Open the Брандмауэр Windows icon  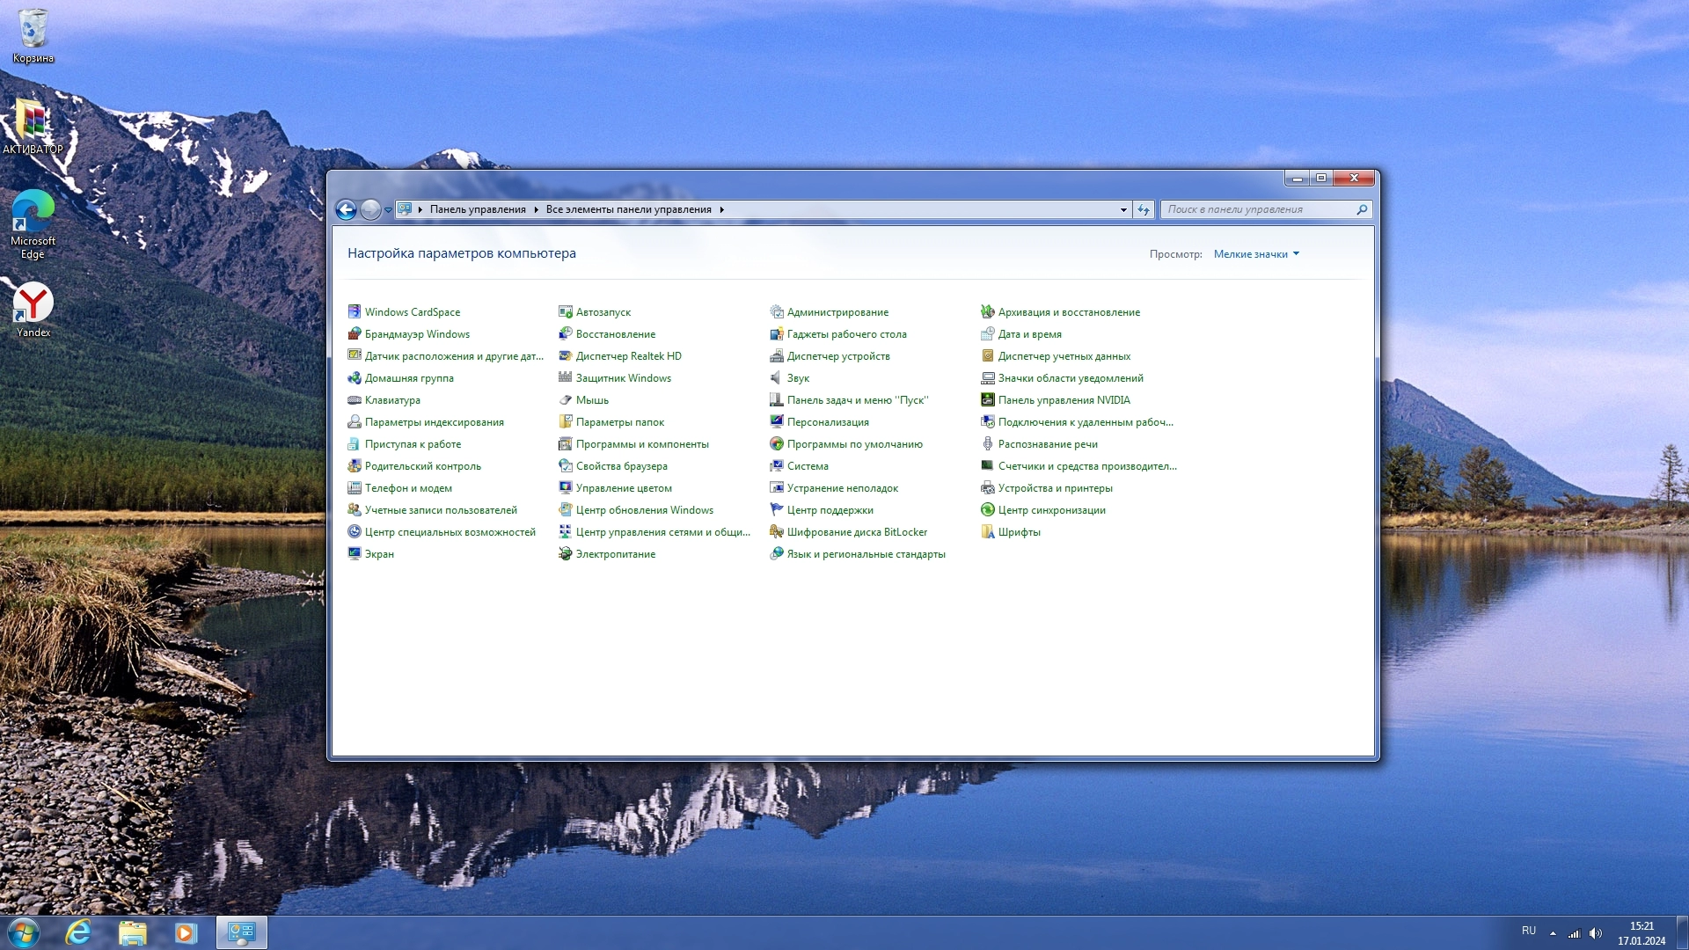(x=355, y=334)
